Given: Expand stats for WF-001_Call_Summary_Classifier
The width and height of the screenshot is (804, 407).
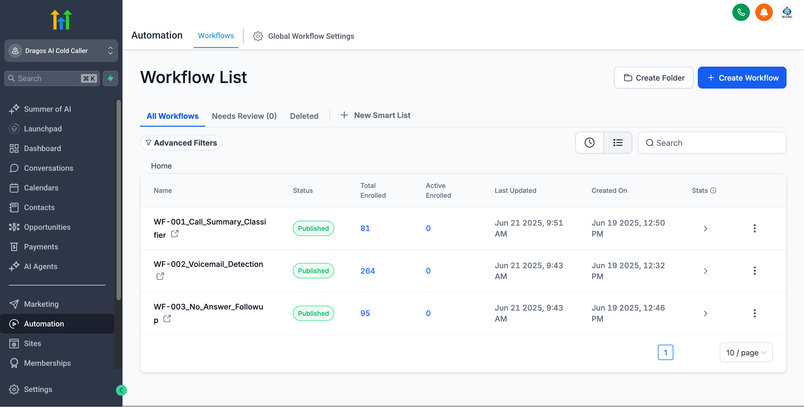Looking at the screenshot, I should click(705, 228).
